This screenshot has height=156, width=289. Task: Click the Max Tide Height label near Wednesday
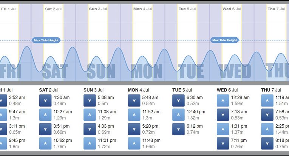pyautogui.click(x=224, y=40)
